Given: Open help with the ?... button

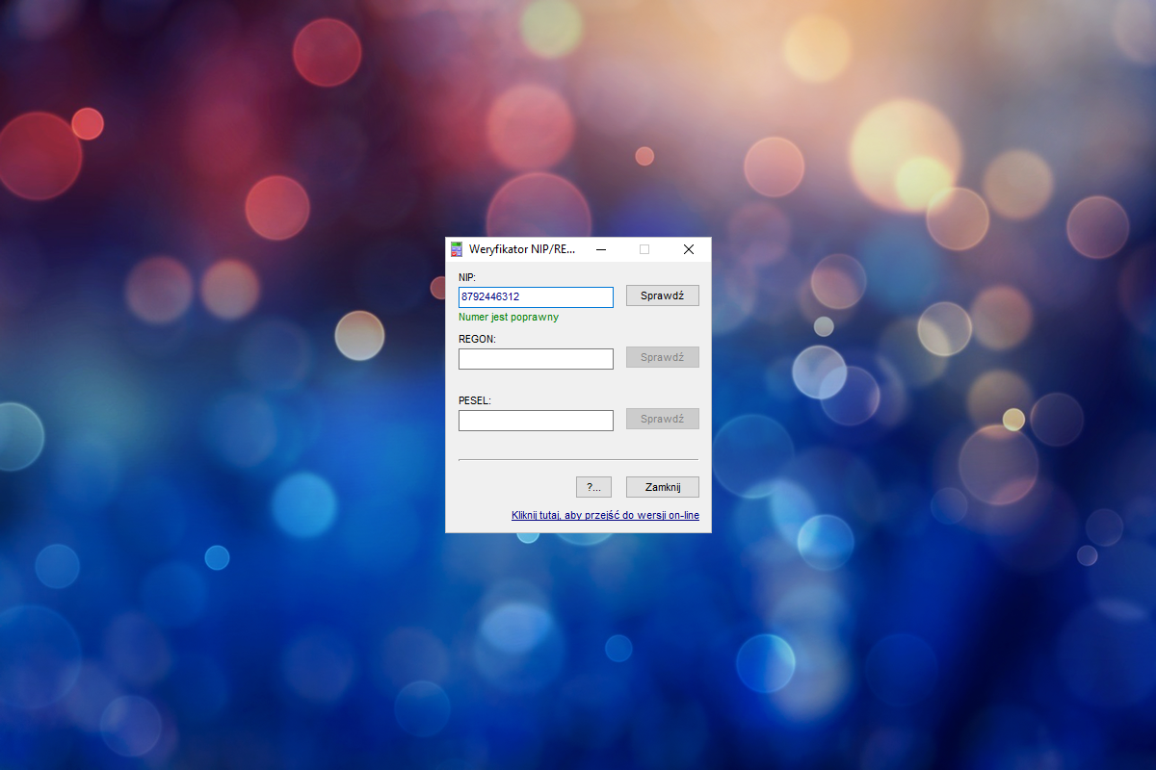Looking at the screenshot, I should coord(593,487).
